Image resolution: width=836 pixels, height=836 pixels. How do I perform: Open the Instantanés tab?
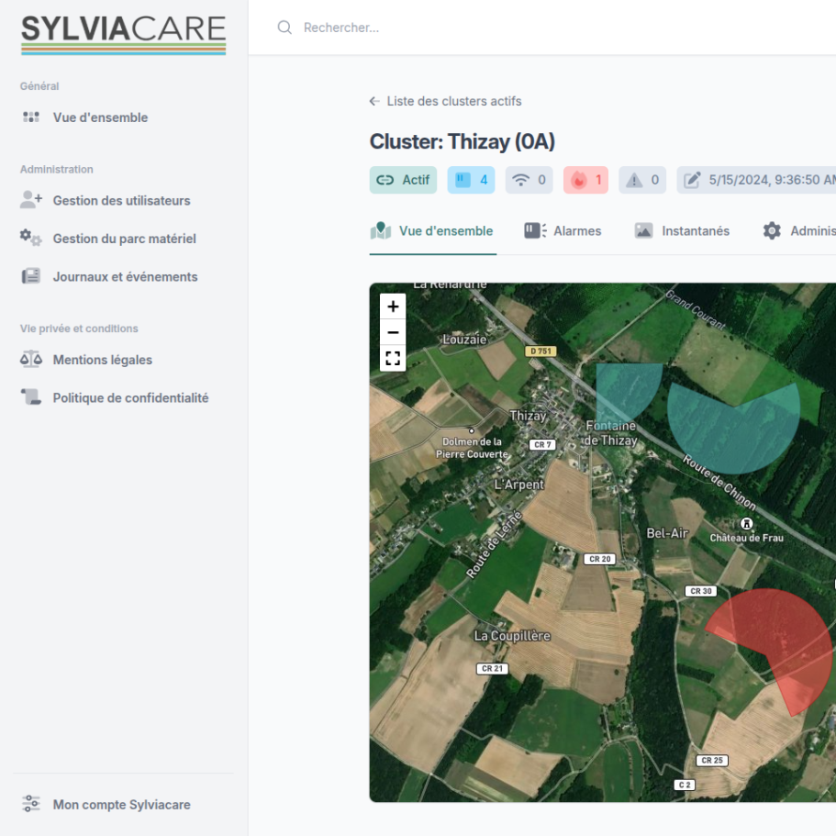682,231
